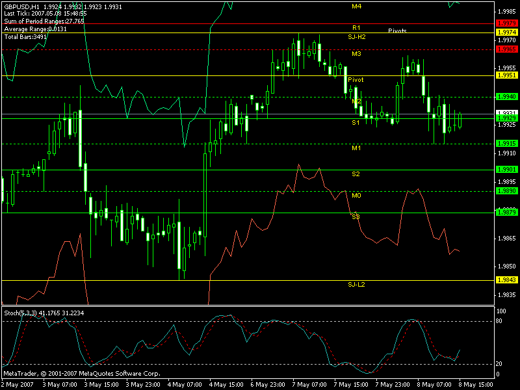Click the M4 pivot level label
The height and width of the screenshot is (390, 520).
tap(356, 6)
